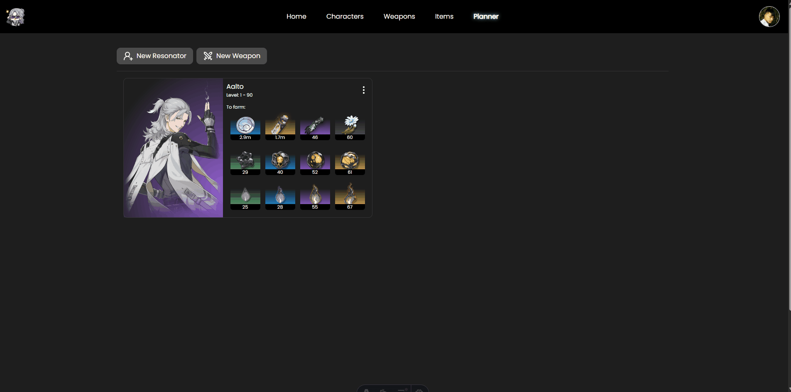Select the weapon part item with 46
This screenshot has width=791, height=392.
[315, 127]
